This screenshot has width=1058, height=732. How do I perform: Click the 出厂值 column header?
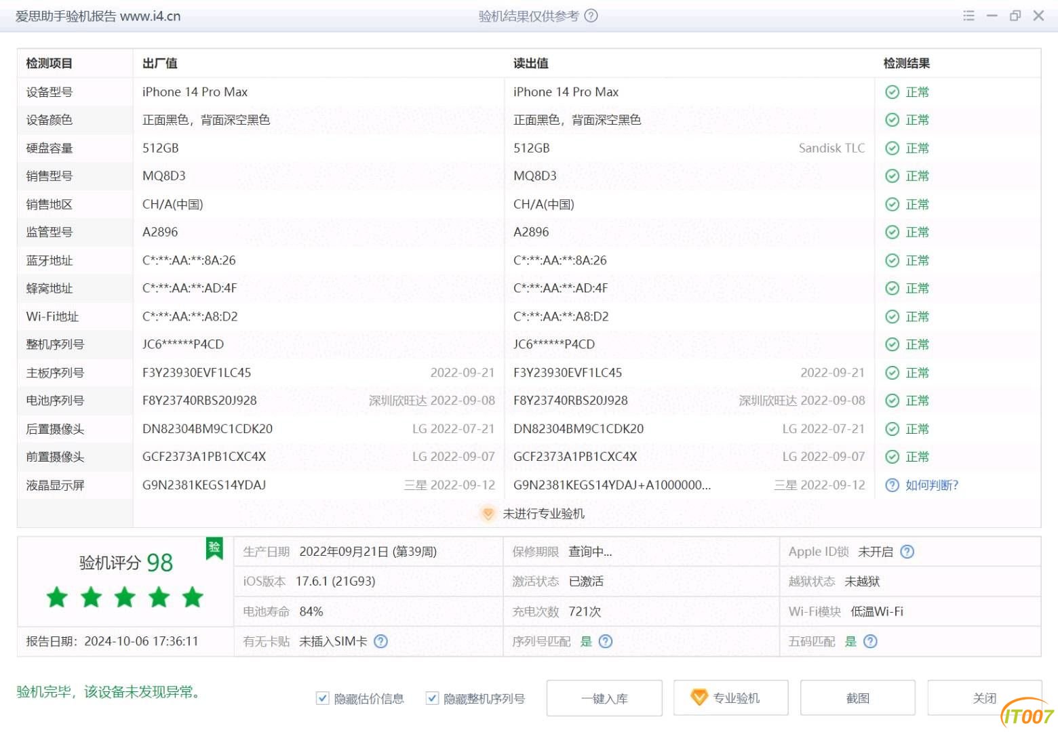(x=160, y=64)
